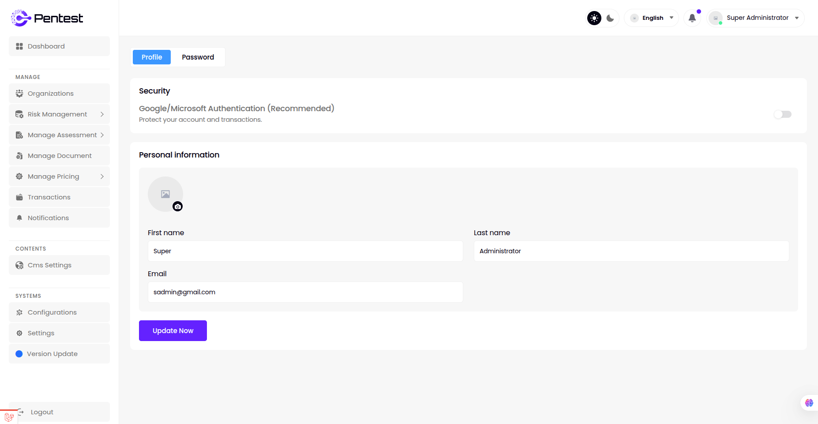The width and height of the screenshot is (818, 424).
Task: Click the Organizations sidebar icon
Action: (19, 94)
